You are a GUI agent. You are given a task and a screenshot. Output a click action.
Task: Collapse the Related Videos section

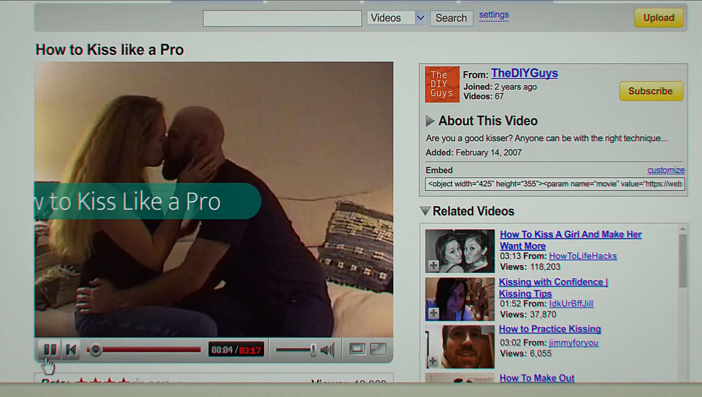coord(425,211)
